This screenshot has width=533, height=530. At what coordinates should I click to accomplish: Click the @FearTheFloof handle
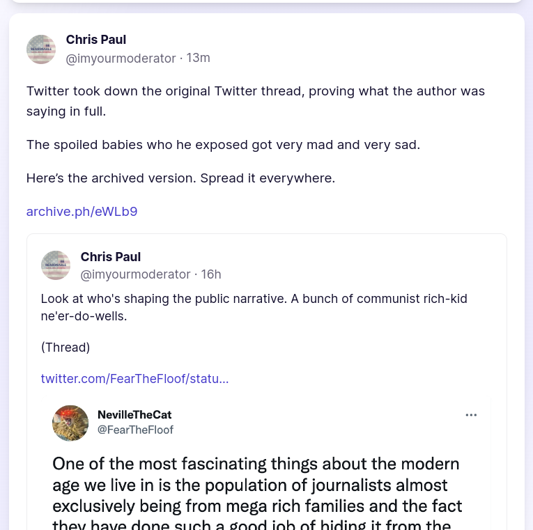tap(135, 430)
